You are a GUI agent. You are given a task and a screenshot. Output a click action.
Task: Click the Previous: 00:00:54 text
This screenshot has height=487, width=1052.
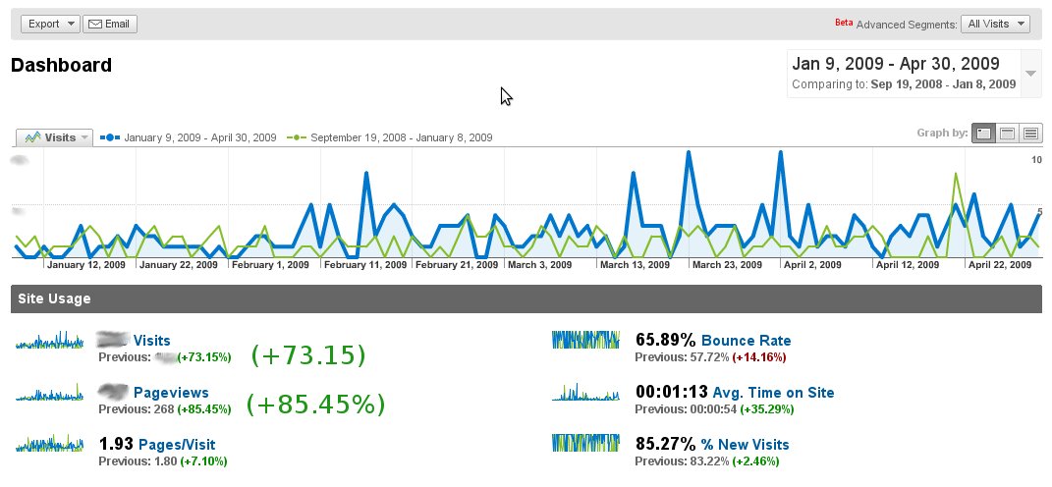click(686, 409)
